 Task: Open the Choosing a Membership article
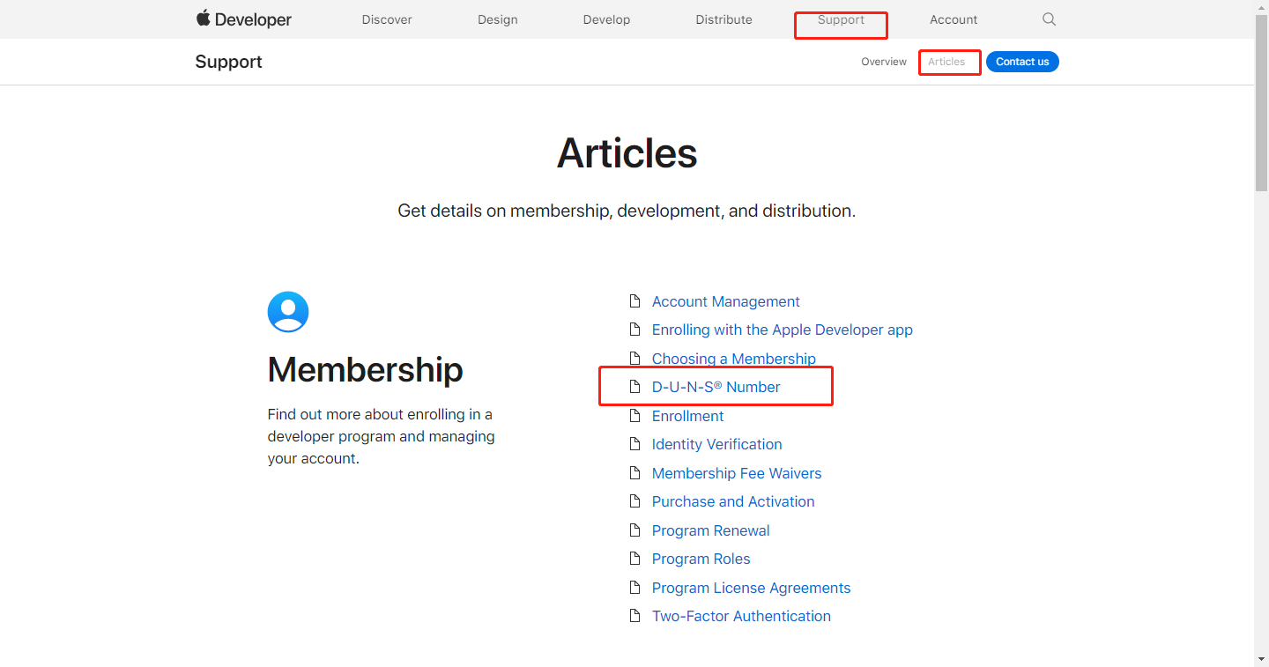734,359
